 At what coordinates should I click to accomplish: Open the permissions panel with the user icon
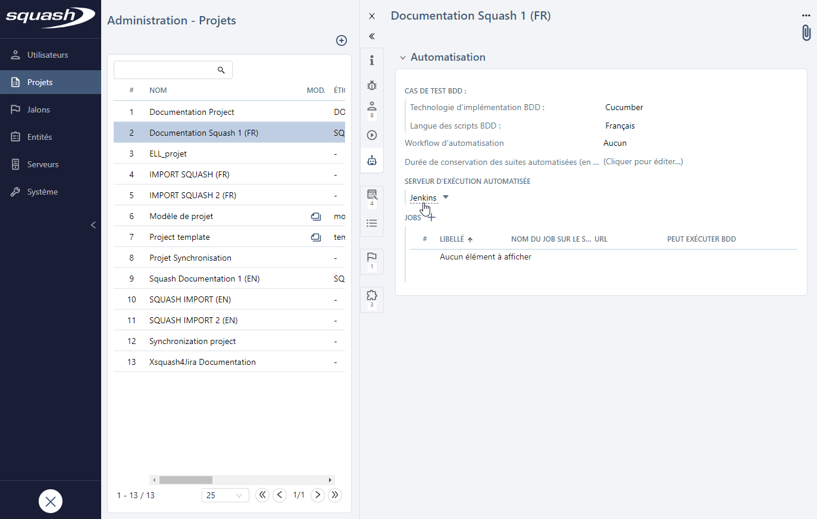(x=371, y=110)
